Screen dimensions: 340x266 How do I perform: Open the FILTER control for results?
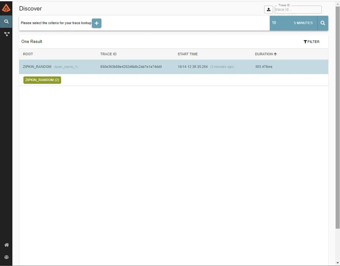[x=311, y=42]
